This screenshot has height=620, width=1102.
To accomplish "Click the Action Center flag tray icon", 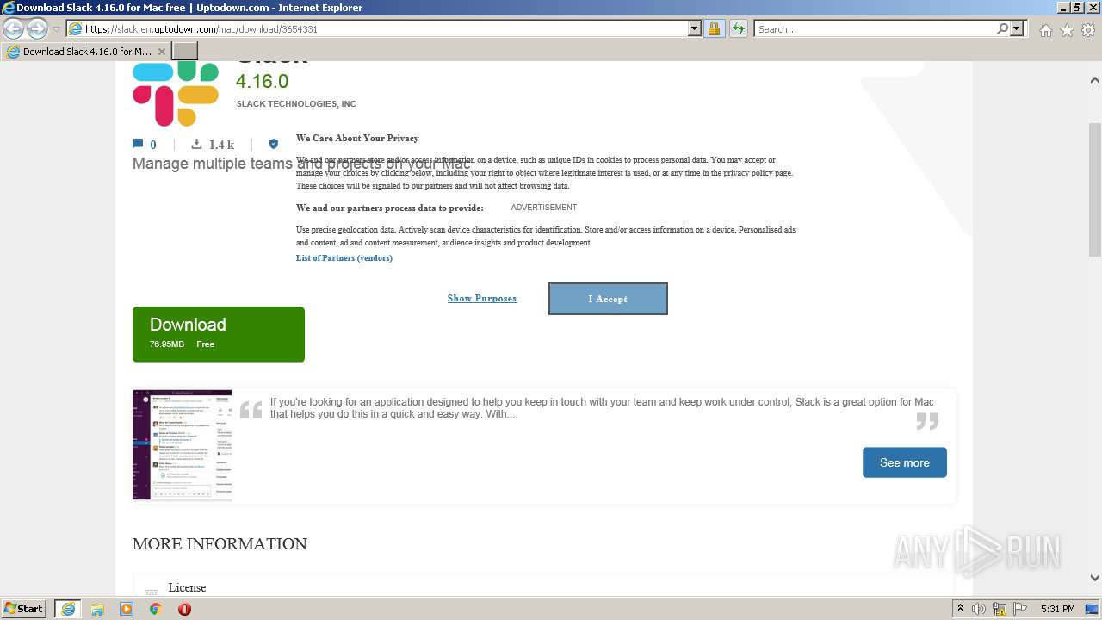I will [x=1019, y=609].
